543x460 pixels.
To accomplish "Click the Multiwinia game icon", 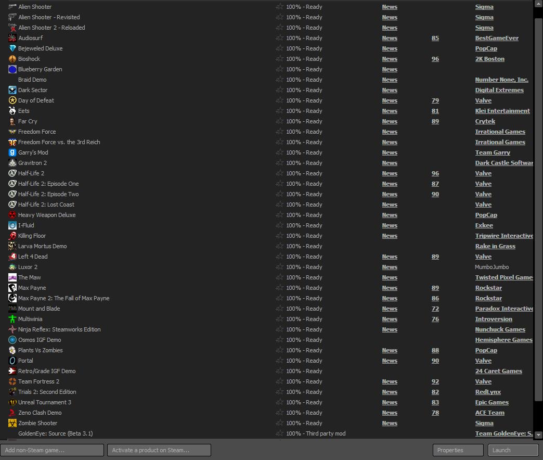I will pos(12,319).
